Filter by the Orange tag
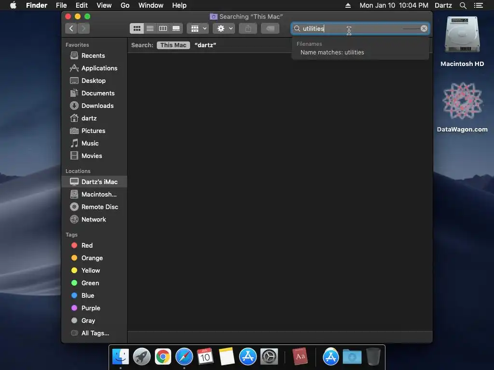The width and height of the screenshot is (494, 370). (x=94, y=258)
